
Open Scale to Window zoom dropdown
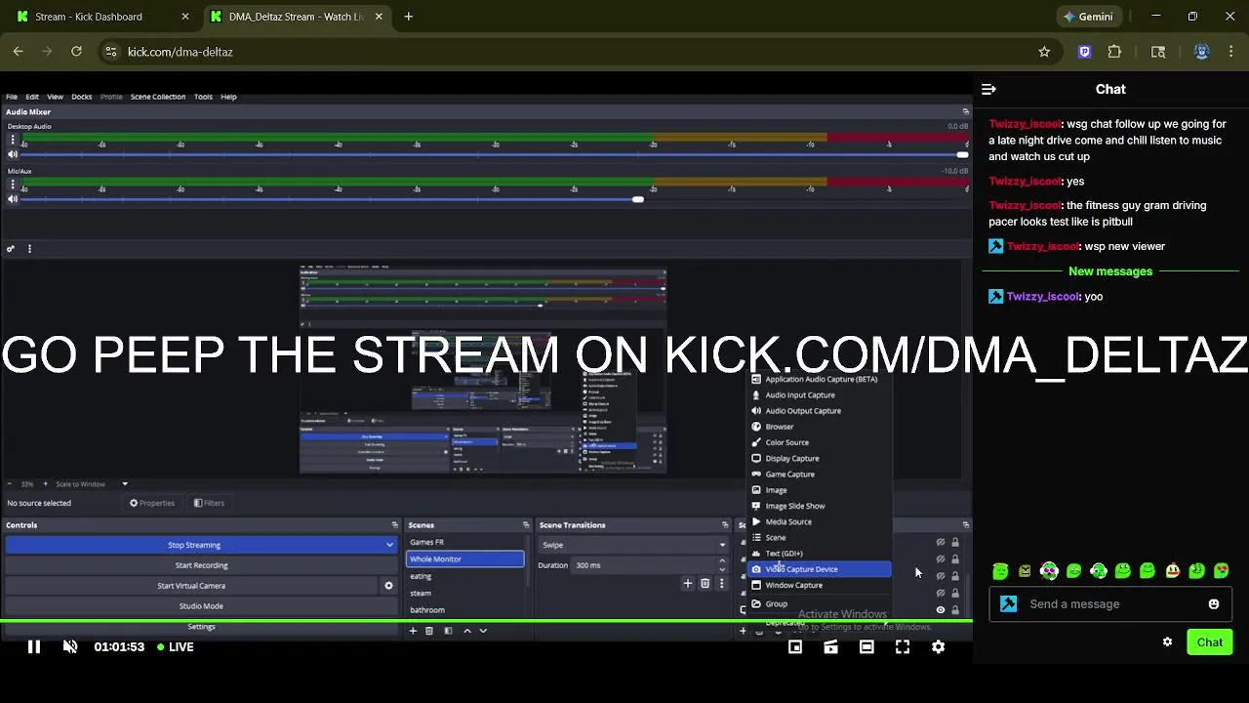point(92,484)
